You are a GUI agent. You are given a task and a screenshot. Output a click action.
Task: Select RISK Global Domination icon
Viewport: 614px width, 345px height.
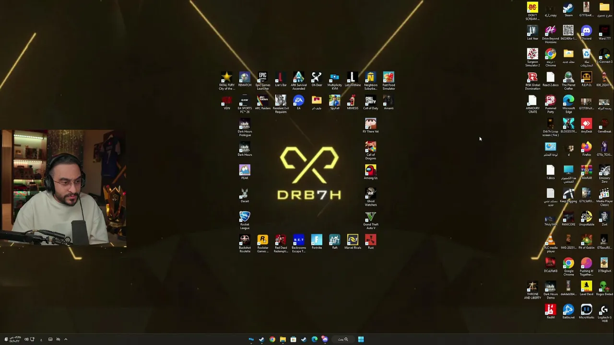coord(532,81)
